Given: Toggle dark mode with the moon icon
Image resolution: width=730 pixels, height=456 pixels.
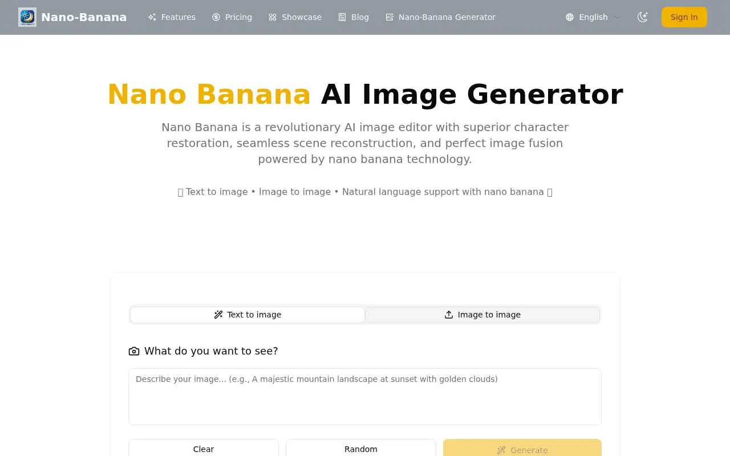Looking at the screenshot, I should (643, 17).
